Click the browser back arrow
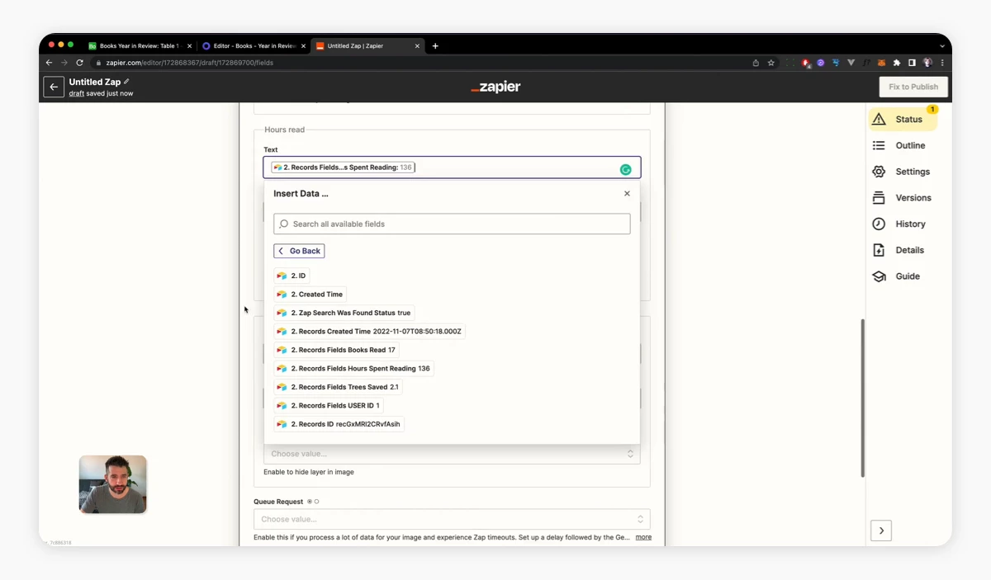The image size is (991, 580). click(x=50, y=63)
